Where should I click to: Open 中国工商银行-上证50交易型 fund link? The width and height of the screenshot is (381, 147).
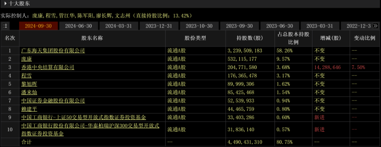click(x=84, y=117)
